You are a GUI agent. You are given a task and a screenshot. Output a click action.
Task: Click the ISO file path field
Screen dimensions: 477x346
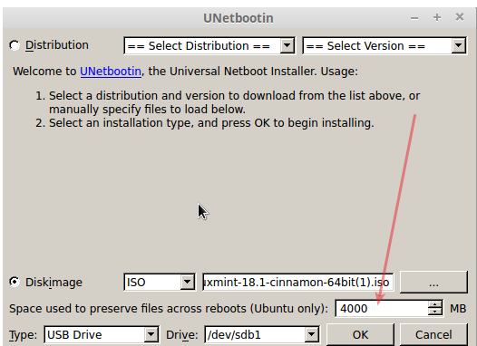click(298, 283)
